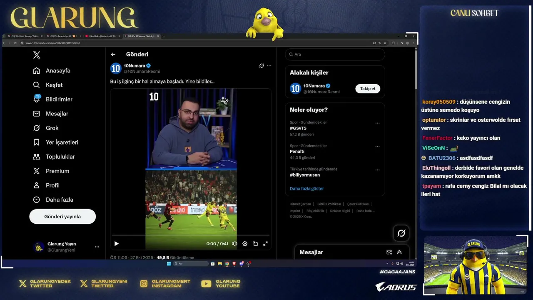
Task: Open Hizmet Şartları footer link
Action: [x=300, y=204]
